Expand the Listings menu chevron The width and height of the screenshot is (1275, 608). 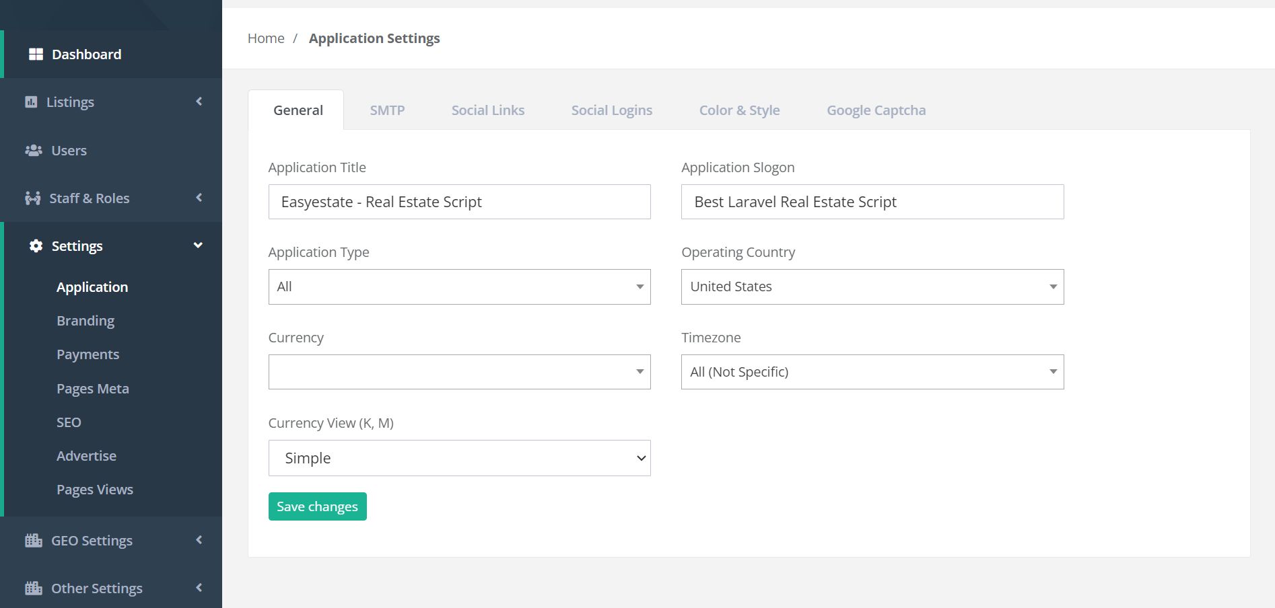coord(199,102)
